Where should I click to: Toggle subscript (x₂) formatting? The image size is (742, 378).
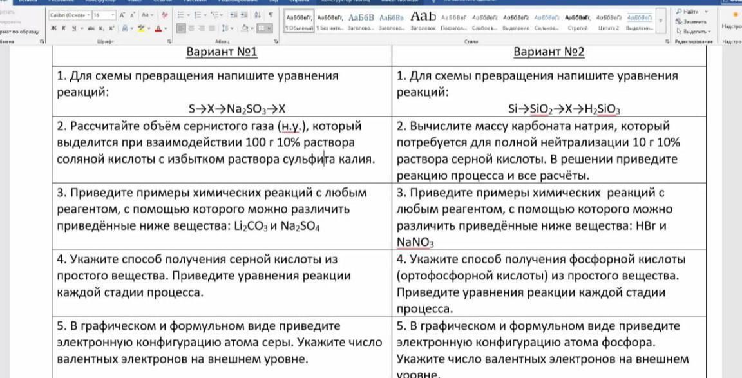tap(101, 28)
